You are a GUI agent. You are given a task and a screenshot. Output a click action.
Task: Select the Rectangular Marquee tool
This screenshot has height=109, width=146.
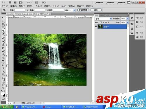point(3,21)
